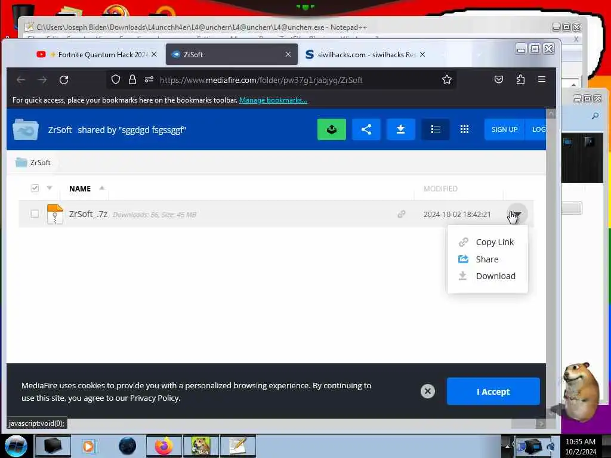The height and width of the screenshot is (458, 611).
Task: Open site permissions icon in address bar
Action: (x=149, y=80)
